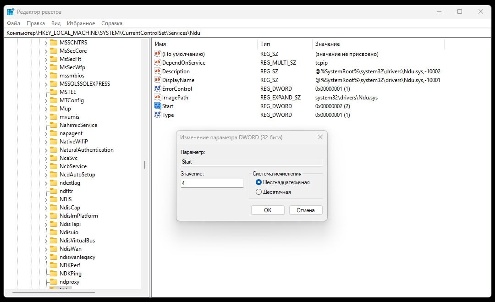Click the DWORD icon beside Type value
Image resolution: width=495 pixels, height=302 pixels.
tap(158, 115)
